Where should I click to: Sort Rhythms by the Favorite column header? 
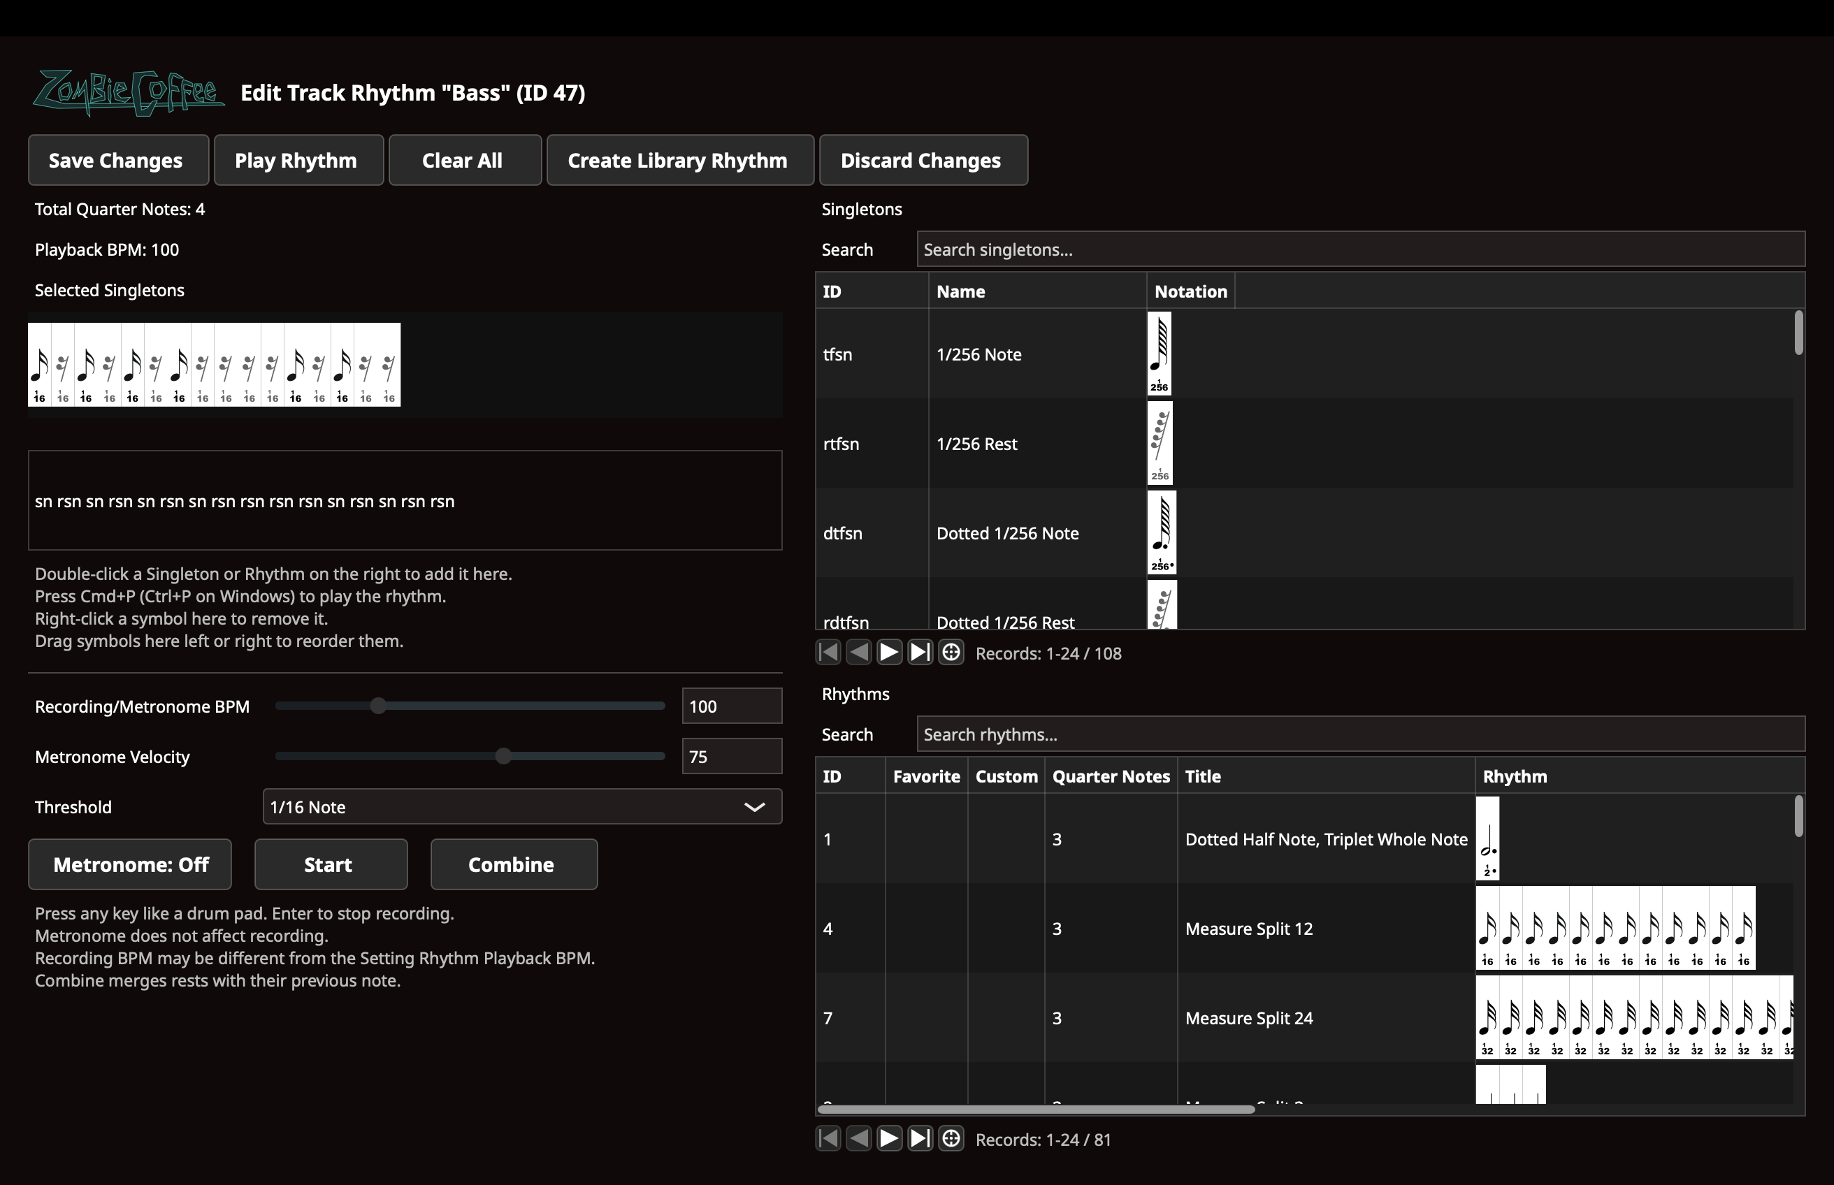tap(926, 776)
